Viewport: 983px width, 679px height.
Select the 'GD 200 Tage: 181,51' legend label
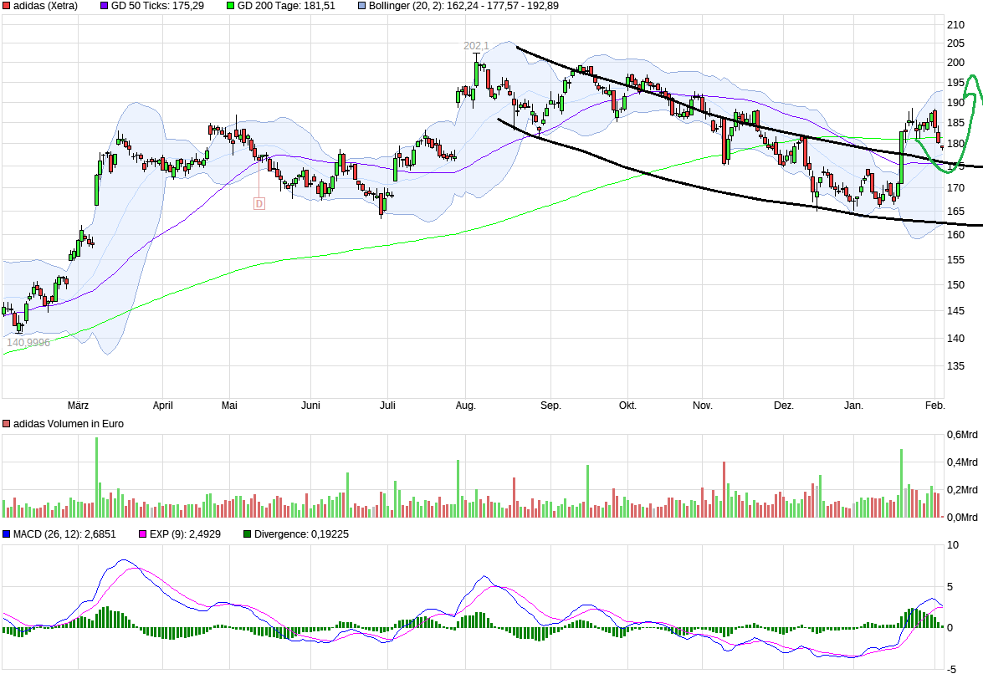click(286, 6)
